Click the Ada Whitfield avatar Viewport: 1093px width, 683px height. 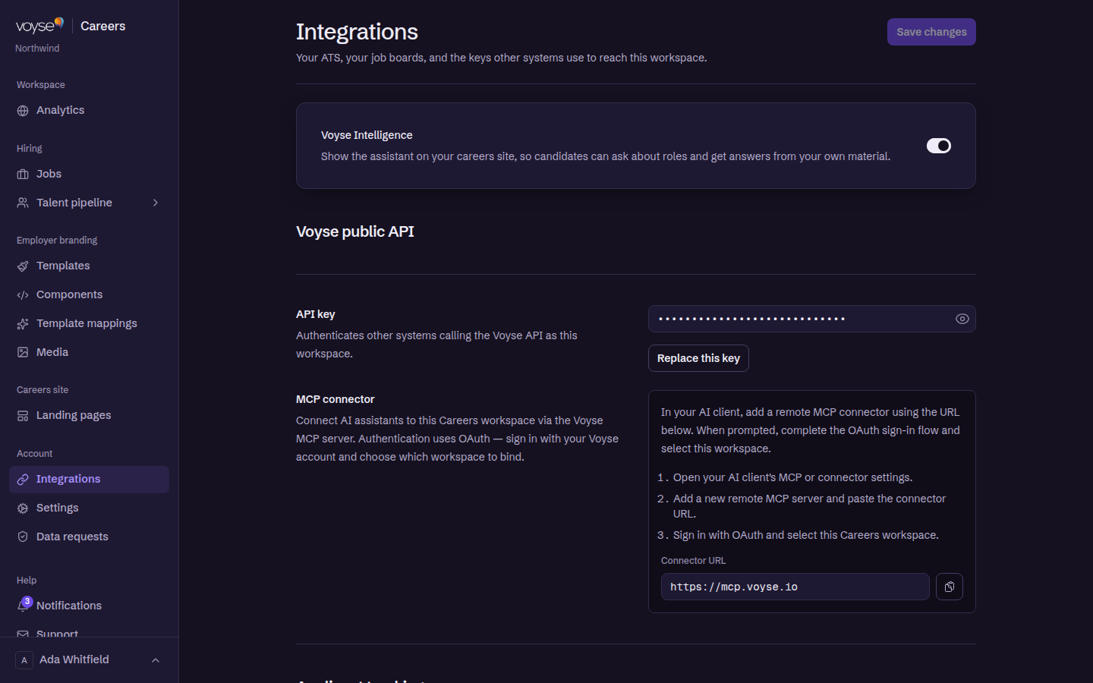[24, 660]
